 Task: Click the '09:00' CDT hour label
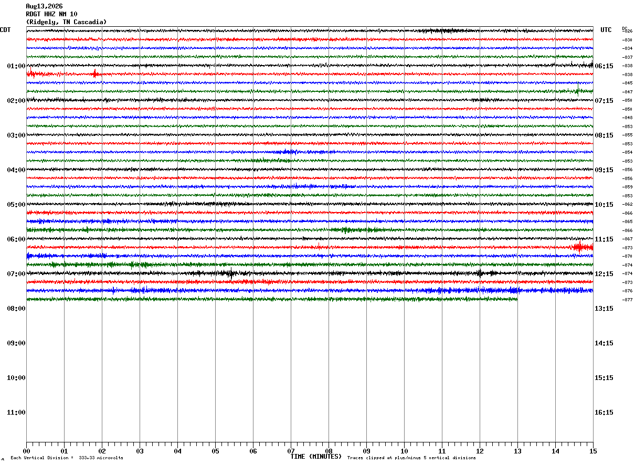(x=16, y=343)
